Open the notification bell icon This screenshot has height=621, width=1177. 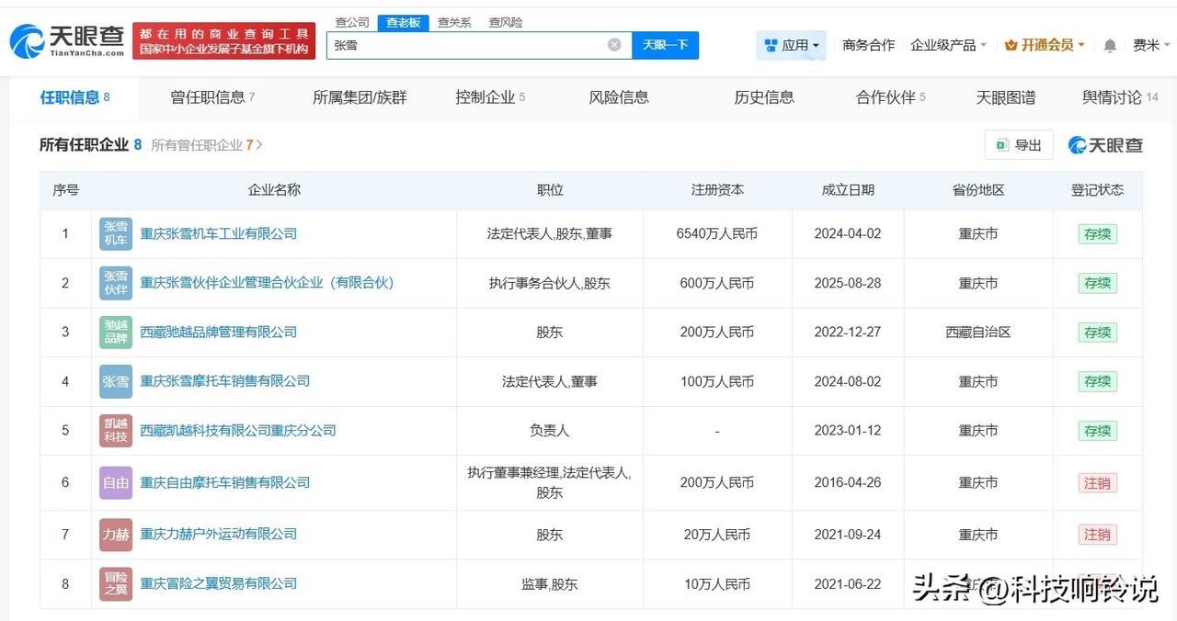[1110, 44]
